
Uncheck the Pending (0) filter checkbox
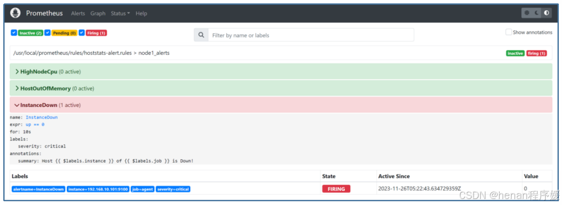pyautogui.click(x=47, y=33)
